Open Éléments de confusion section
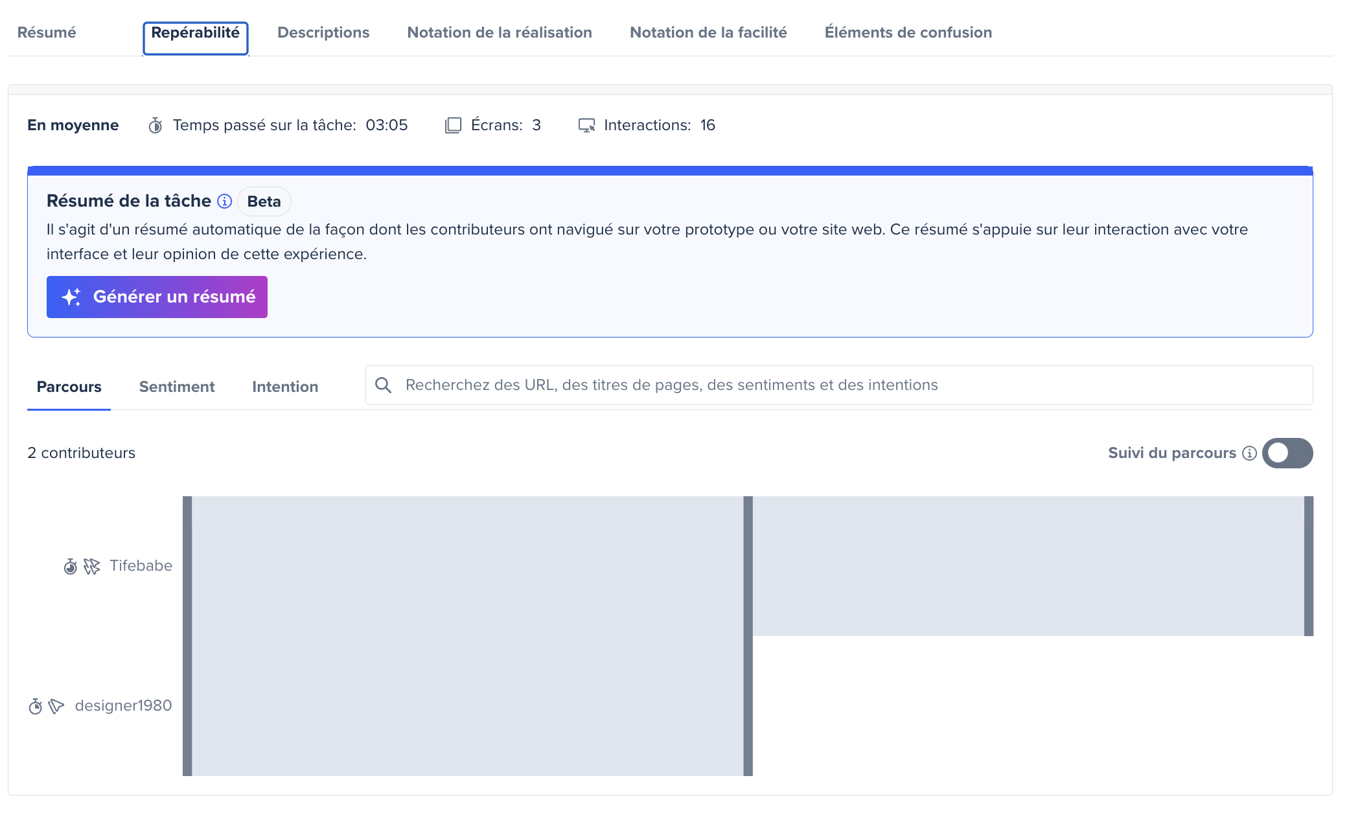This screenshot has width=1349, height=824. click(x=908, y=32)
